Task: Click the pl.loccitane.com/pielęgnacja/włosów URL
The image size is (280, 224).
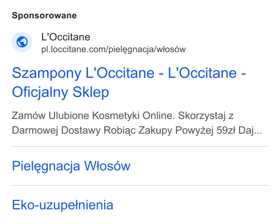Action: [113, 50]
